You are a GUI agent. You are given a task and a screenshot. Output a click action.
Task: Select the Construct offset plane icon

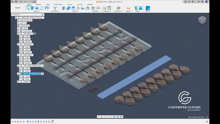coord(118,8)
